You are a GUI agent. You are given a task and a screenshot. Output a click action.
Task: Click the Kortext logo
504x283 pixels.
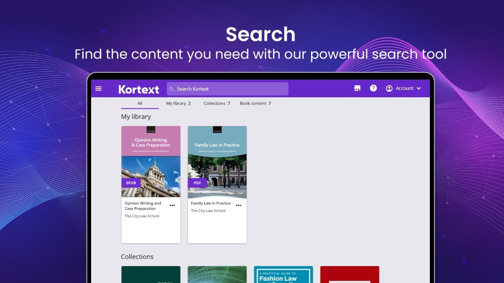[139, 89]
